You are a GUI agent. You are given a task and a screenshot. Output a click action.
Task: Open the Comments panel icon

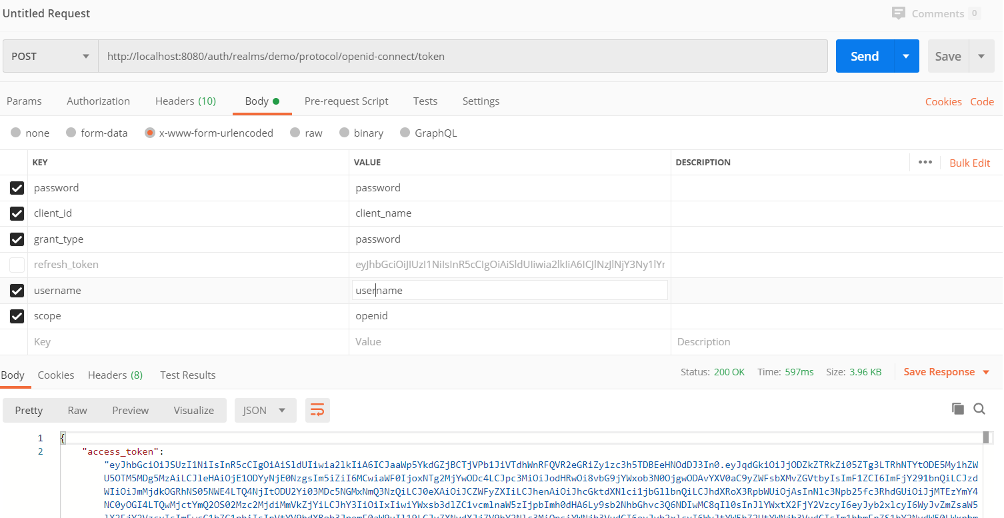point(899,13)
